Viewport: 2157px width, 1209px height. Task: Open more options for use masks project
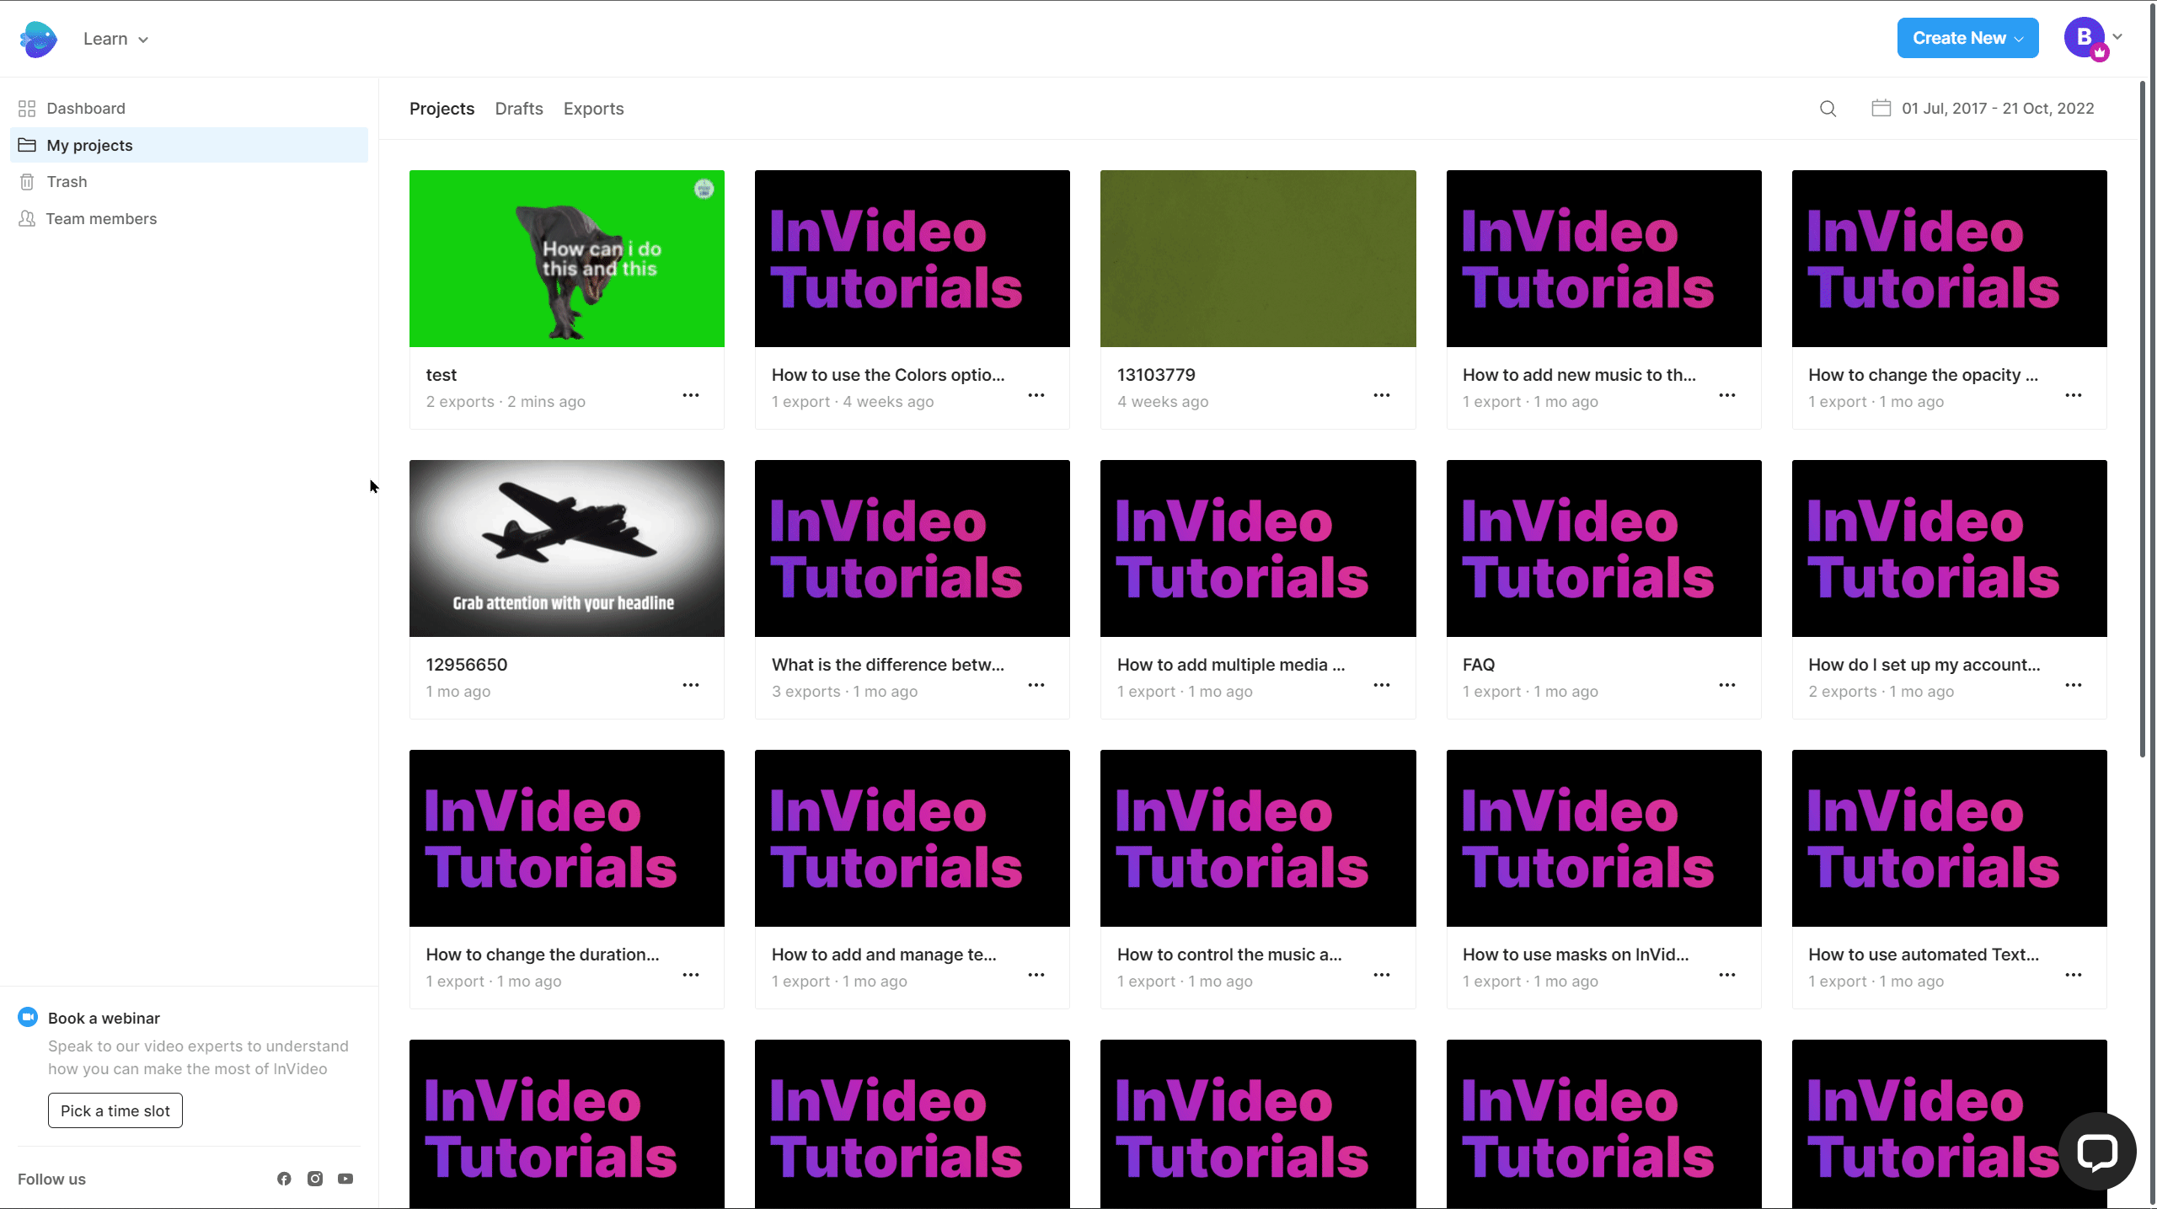click(1727, 975)
